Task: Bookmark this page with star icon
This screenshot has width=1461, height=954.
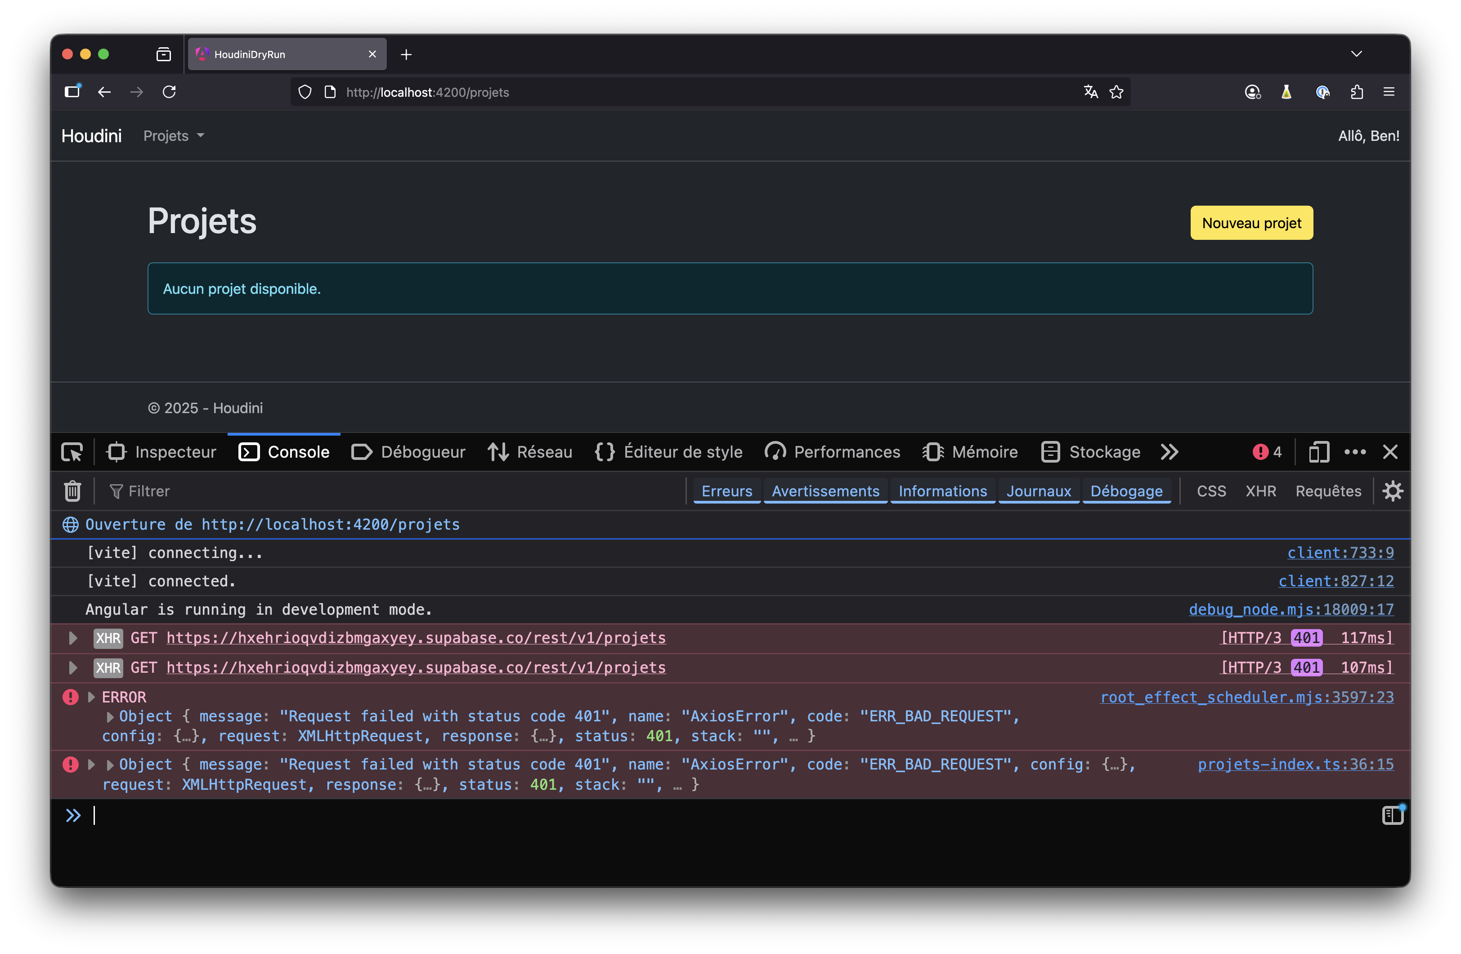Action: (1116, 92)
